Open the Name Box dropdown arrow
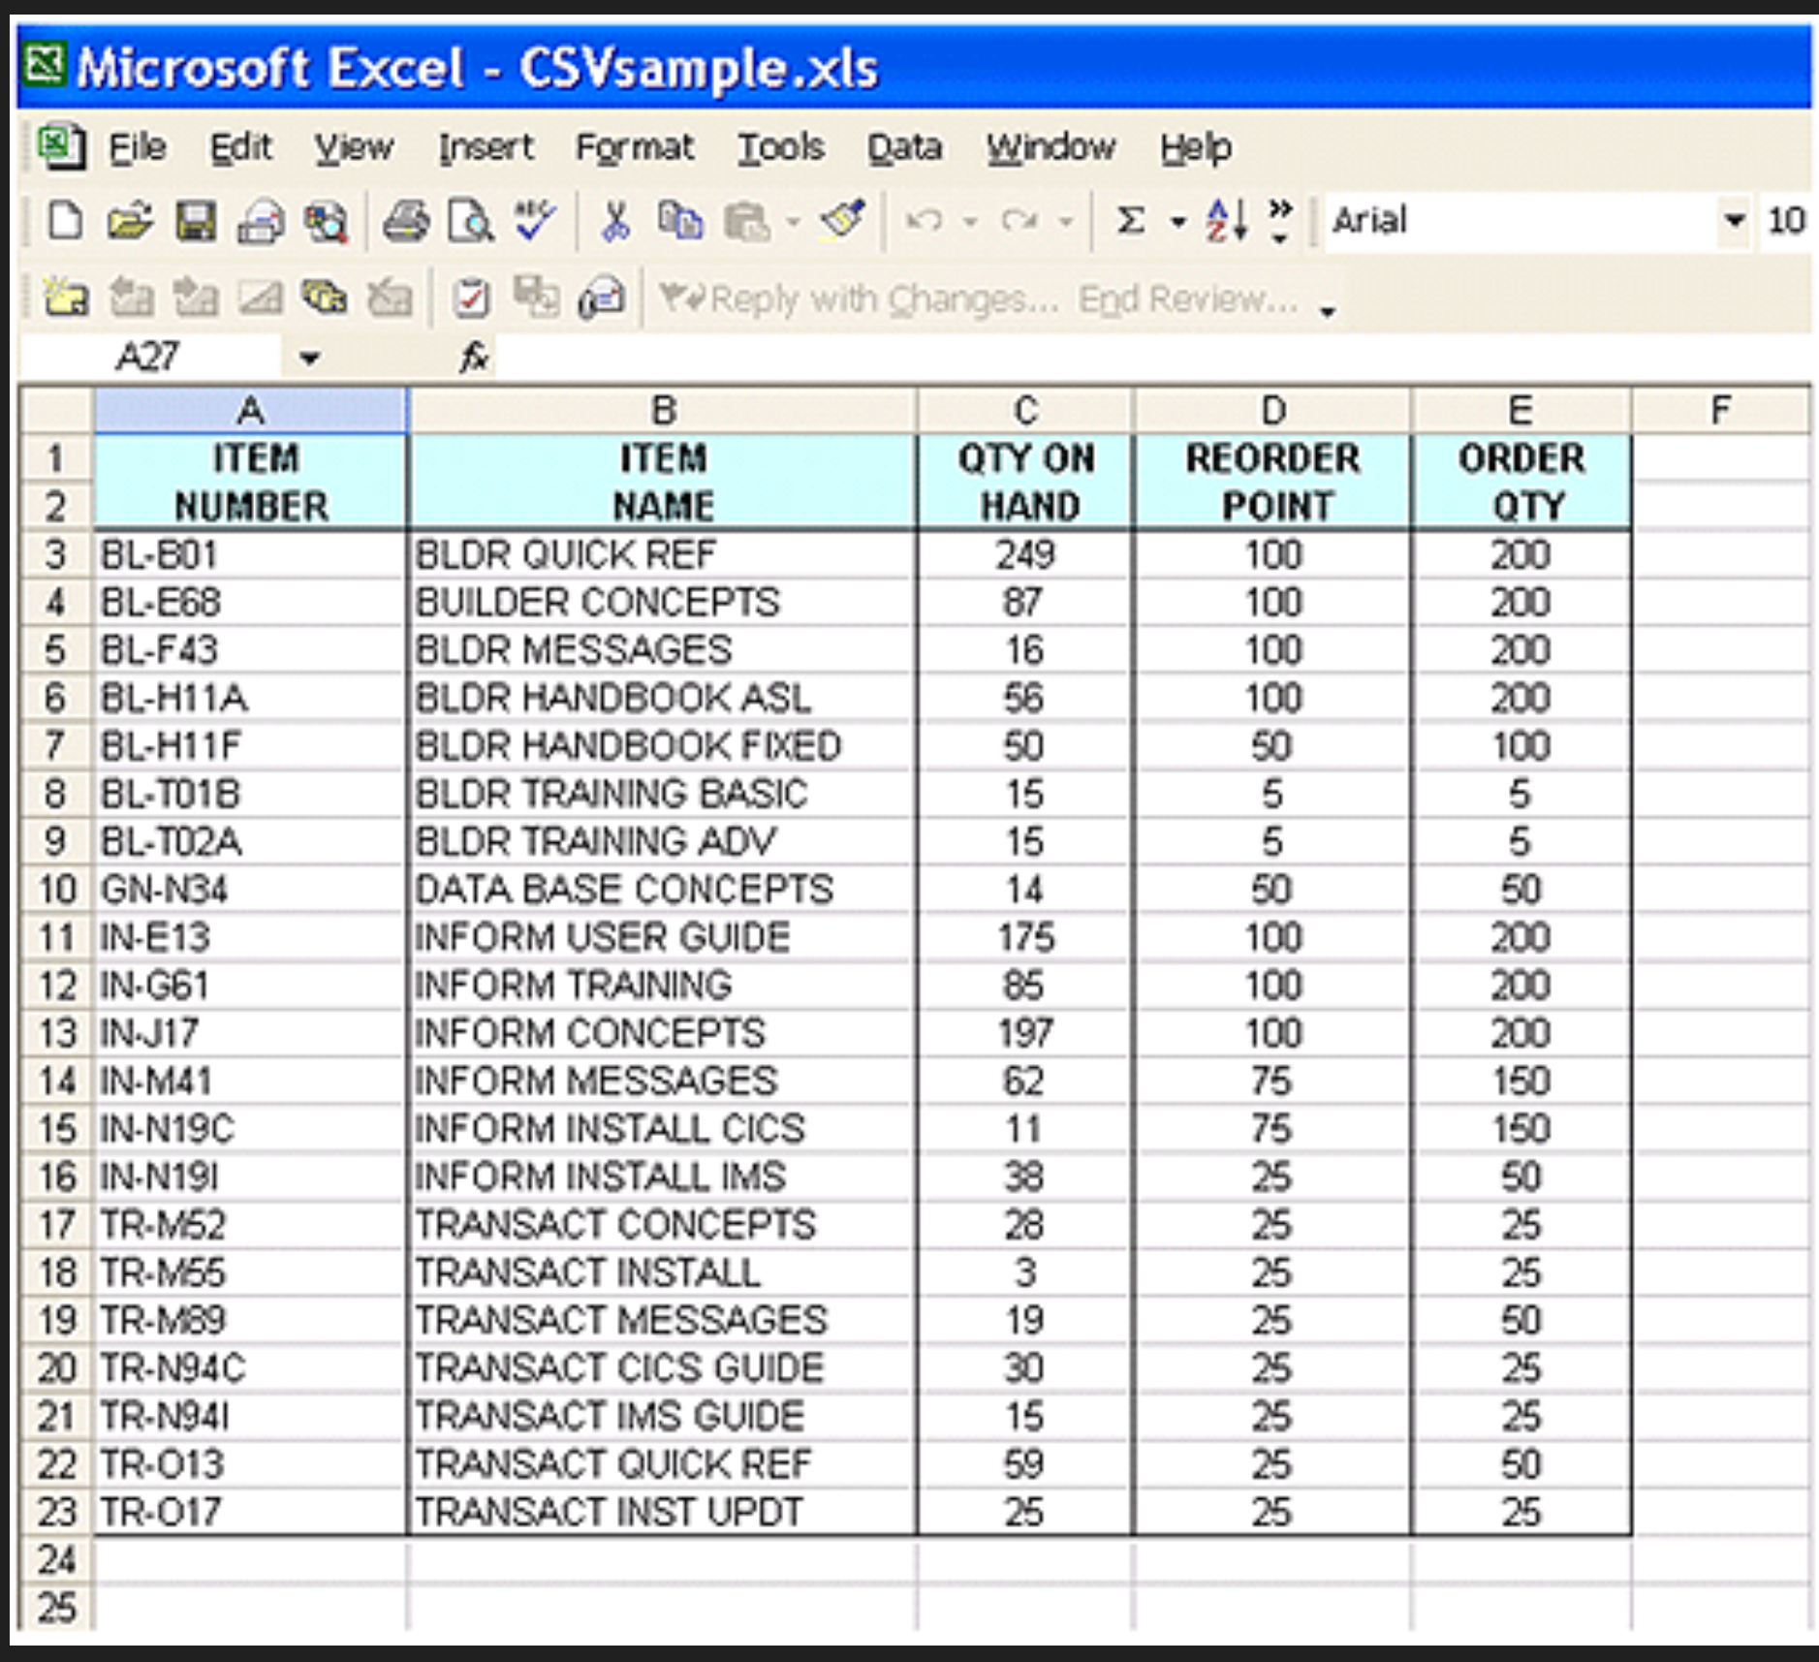 [309, 359]
